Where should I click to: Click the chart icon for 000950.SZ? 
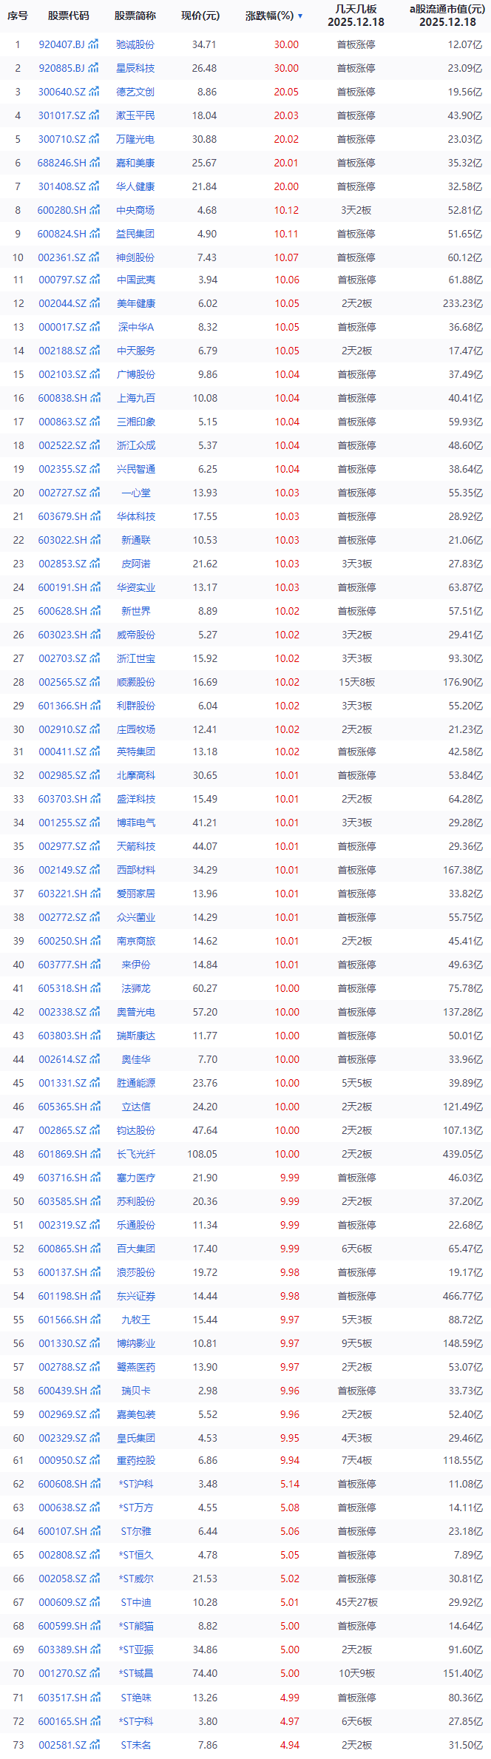tap(95, 1460)
